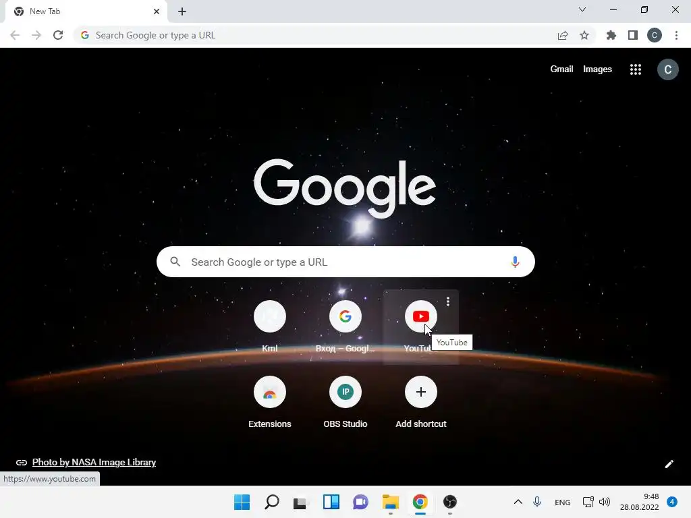This screenshot has height=518, width=691.
Task: Click the Google logo on the page
Action: click(345, 188)
